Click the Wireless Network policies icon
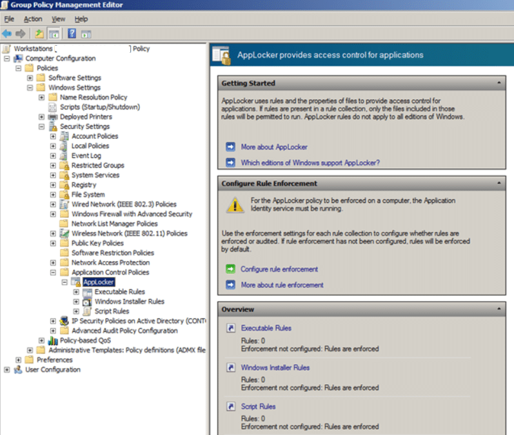This screenshot has width=514, height=435. click(64, 233)
